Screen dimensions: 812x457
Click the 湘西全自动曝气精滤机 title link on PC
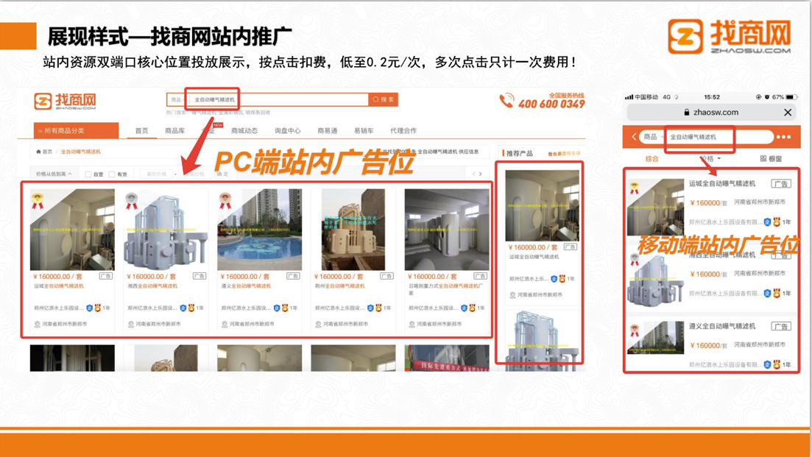[x=152, y=286]
